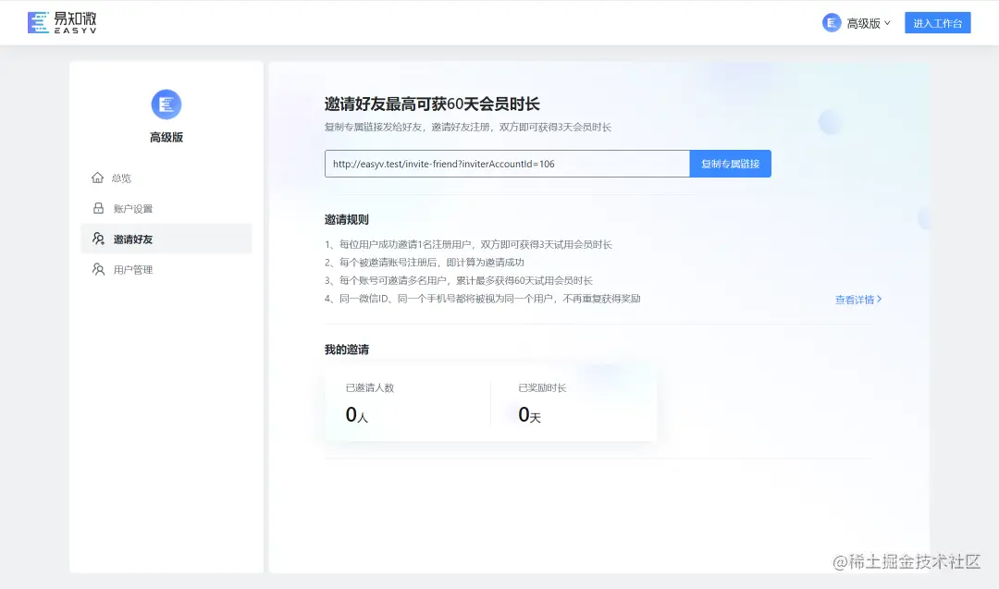Image resolution: width=999 pixels, height=589 pixels.
Task: Click rule 2 about 被邀请账号注册后
Action: pos(425,263)
